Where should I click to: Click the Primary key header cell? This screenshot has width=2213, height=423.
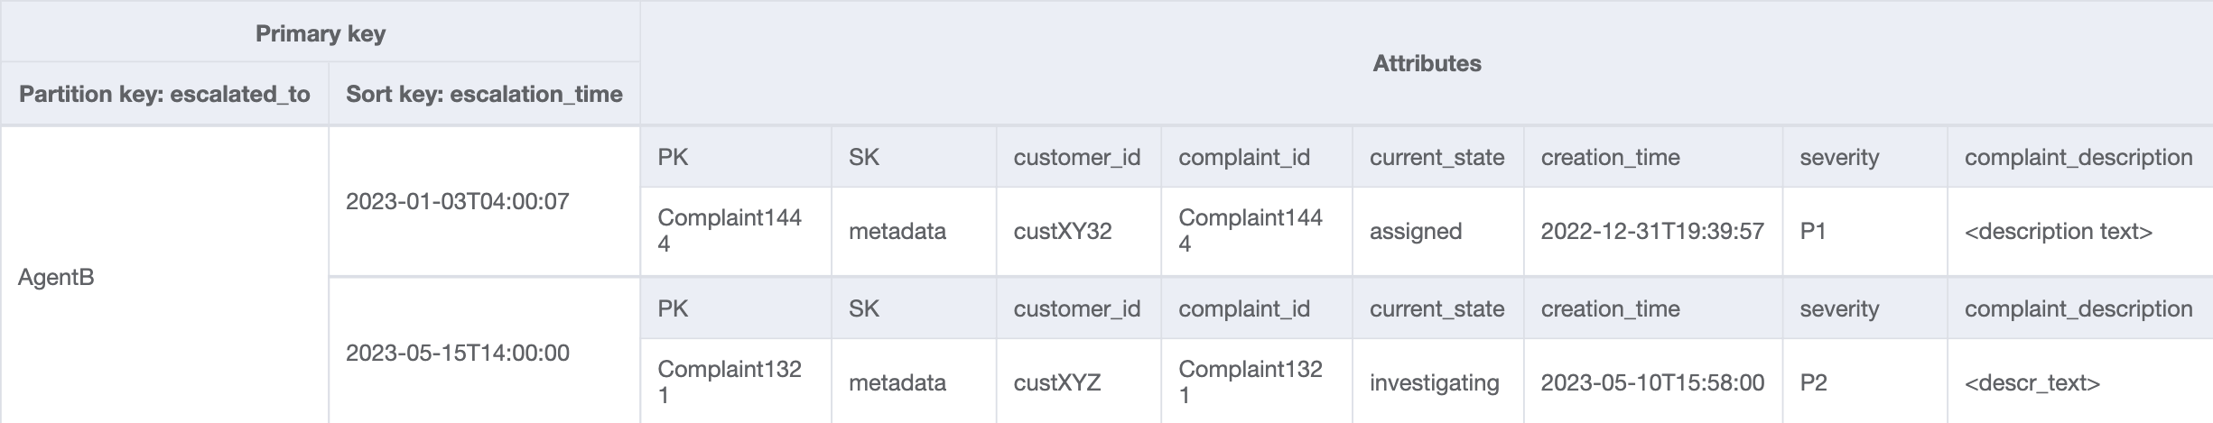click(321, 33)
